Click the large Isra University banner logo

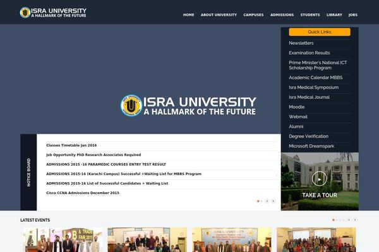tap(188, 106)
